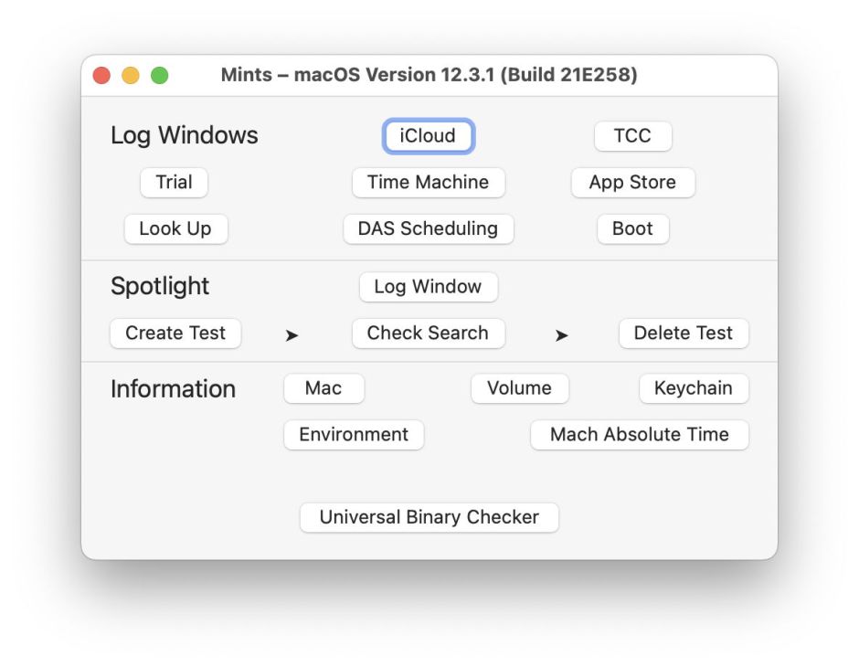
Task: Select the Time Machine log button
Action: tap(428, 182)
